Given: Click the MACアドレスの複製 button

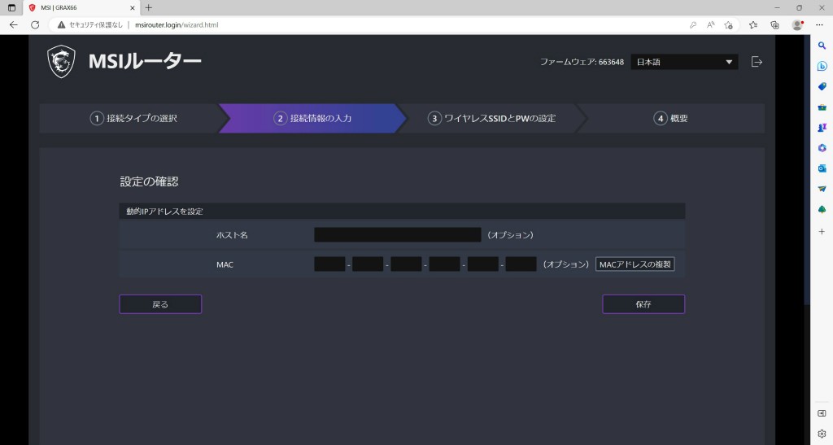Looking at the screenshot, I should pos(635,264).
